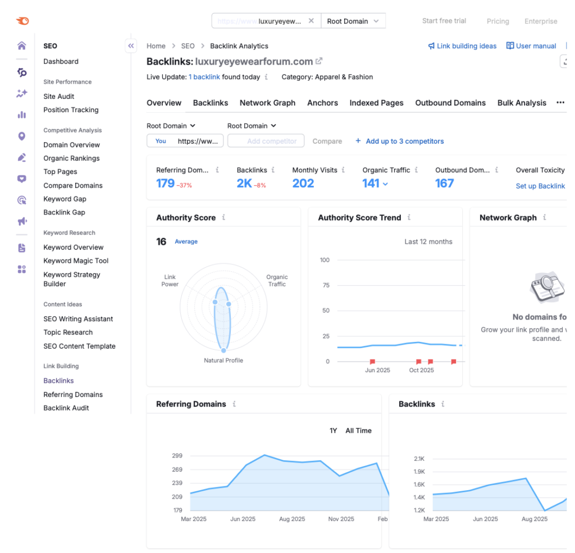Click the bar chart analytics sidebar icon
Image resolution: width=575 pixels, height=553 pixels.
(x=21, y=115)
